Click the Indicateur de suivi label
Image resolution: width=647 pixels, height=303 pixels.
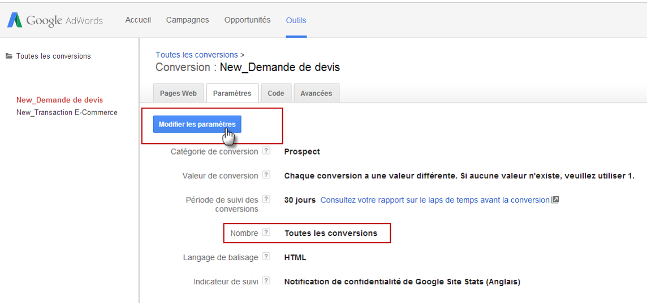point(226,282)
